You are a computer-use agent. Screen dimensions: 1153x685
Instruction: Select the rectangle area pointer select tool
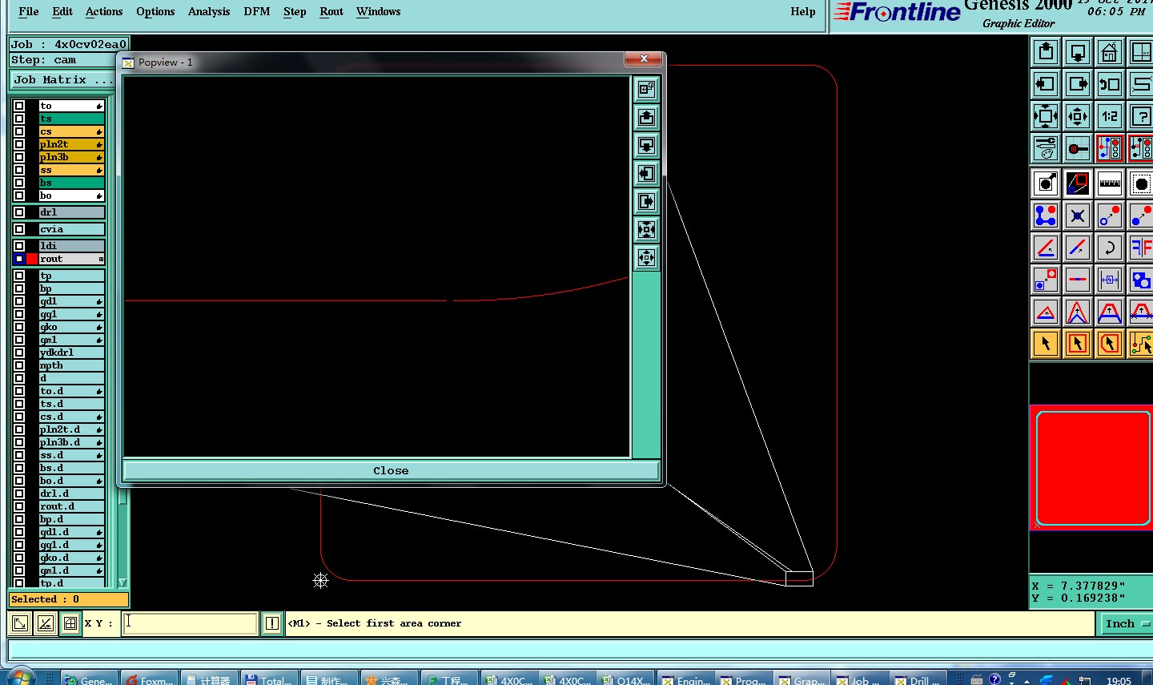coord(1078,344)
